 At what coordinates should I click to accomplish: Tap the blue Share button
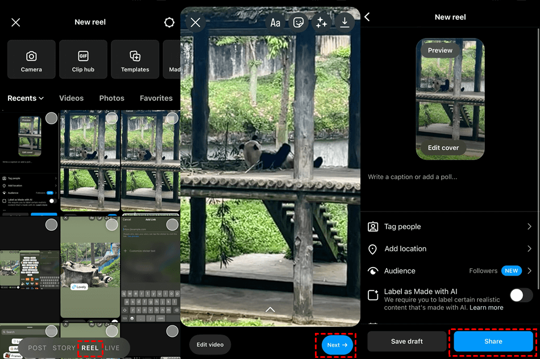493,341
